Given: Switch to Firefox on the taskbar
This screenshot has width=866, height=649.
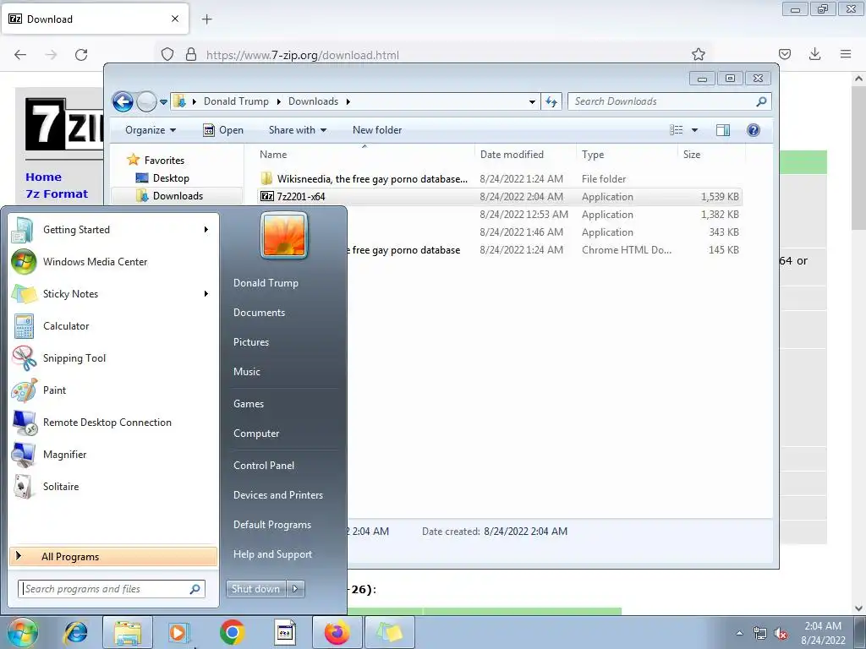Looking at the screenshot, I should pyautogui.click(x=337, y=632).
